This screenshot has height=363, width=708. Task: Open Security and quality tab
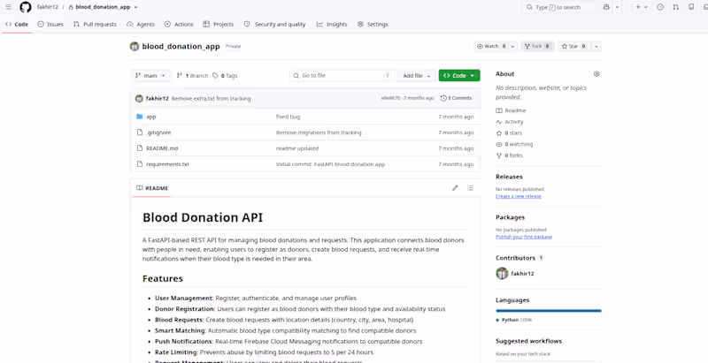point(274,25)
